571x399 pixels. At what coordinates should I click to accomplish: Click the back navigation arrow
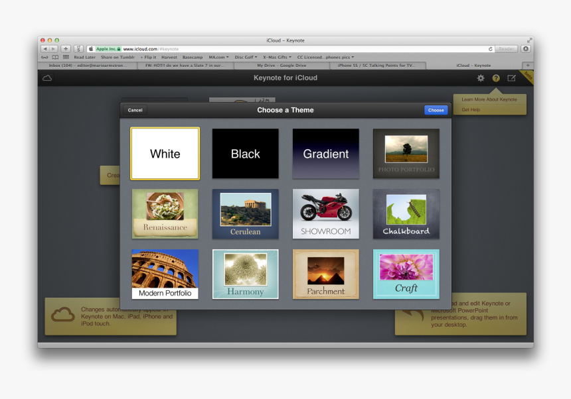45,48
